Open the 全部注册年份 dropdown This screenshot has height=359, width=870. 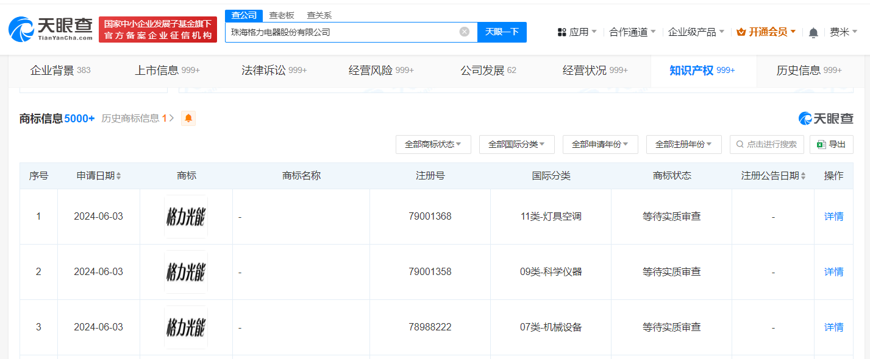tap(683, 144)
